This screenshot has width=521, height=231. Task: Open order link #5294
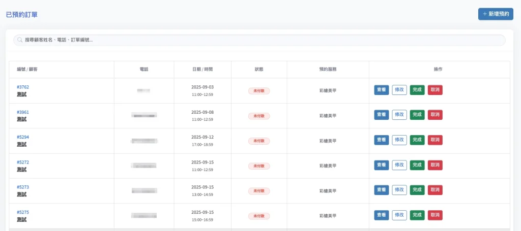[x=23, y=137]
